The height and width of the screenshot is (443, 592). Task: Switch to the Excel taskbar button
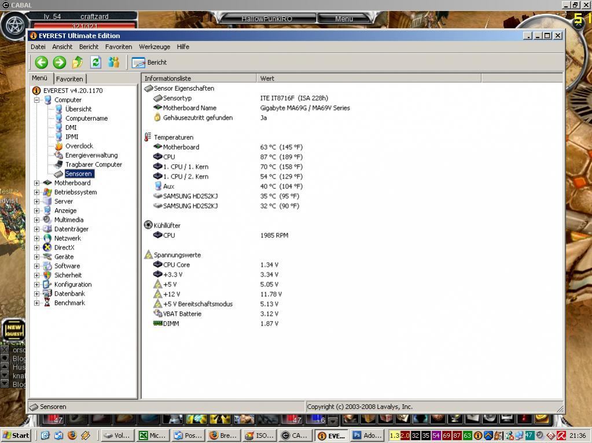pos(153,435)
